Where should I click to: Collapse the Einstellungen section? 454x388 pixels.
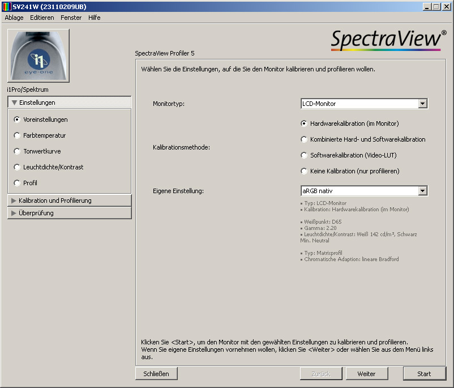point(70,103)
